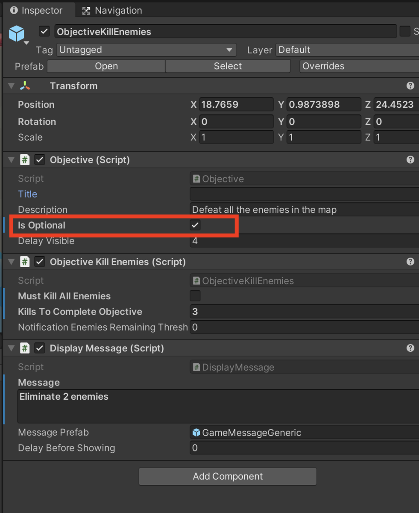The height and width of the screenshot is (513, 419).
Task: Click the Objective script reference field
Action: click(x=304, y=179)
